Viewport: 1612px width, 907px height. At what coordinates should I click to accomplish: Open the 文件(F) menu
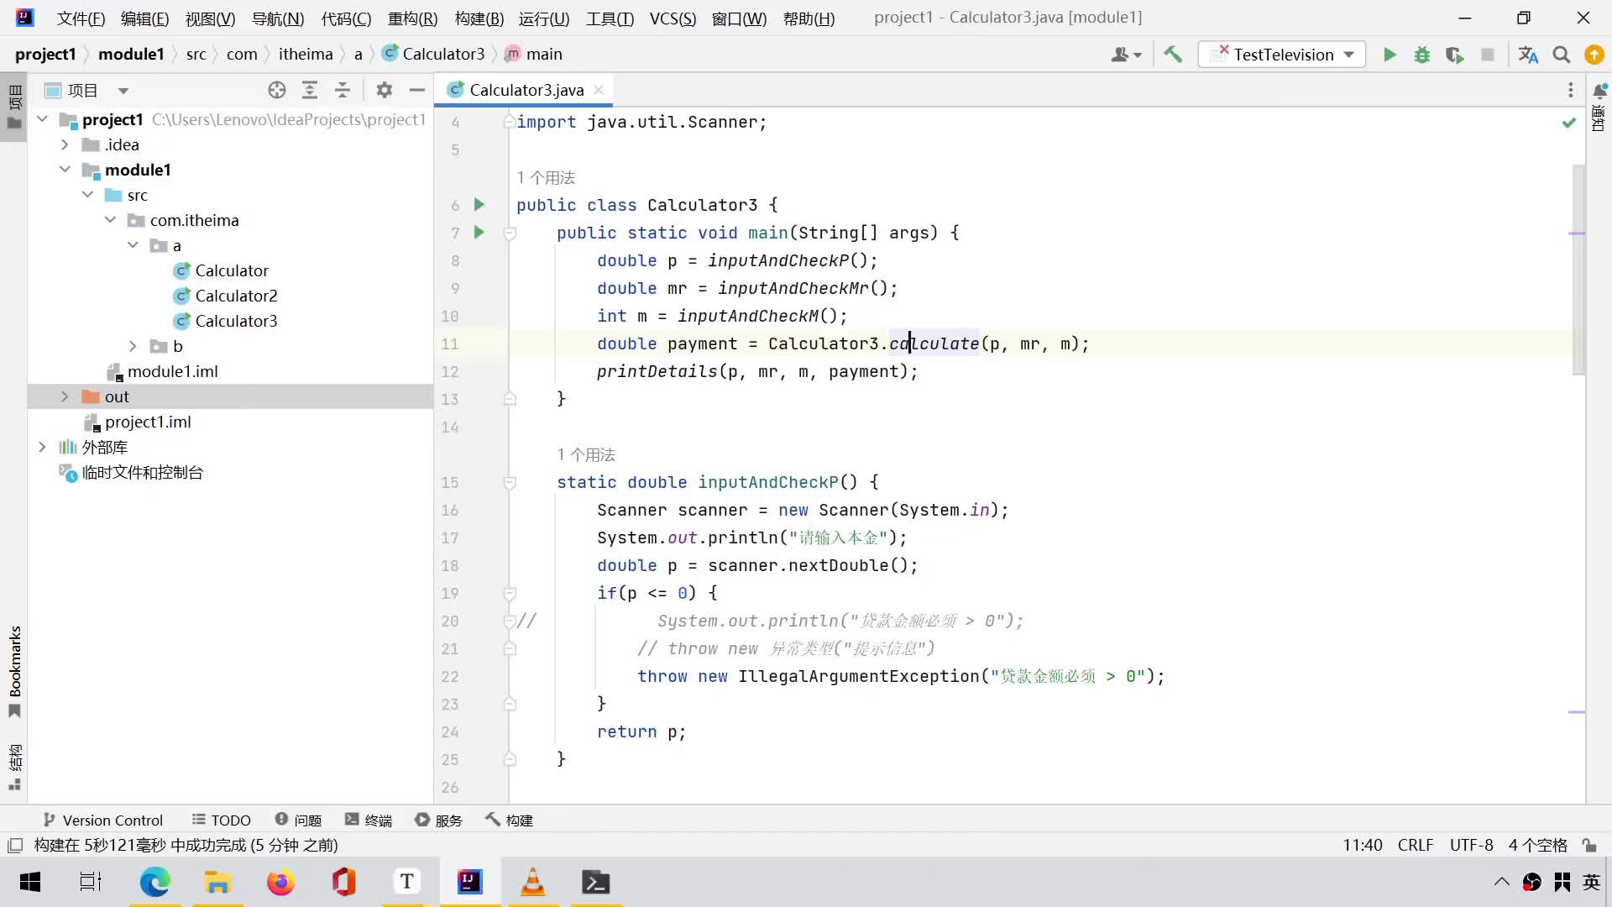pyautogui.click(x=81, y=18)
